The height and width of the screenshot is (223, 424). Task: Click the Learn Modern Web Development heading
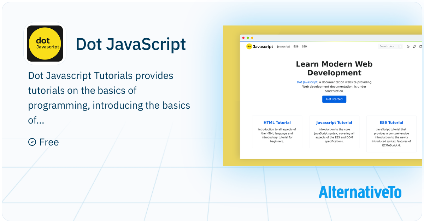[x=334, y=68]
